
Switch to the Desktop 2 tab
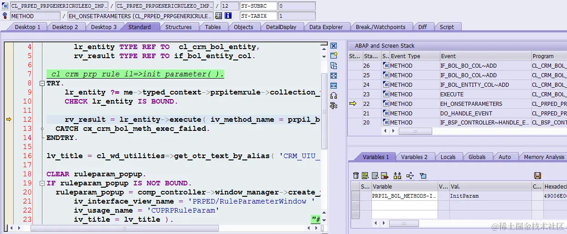65,27
